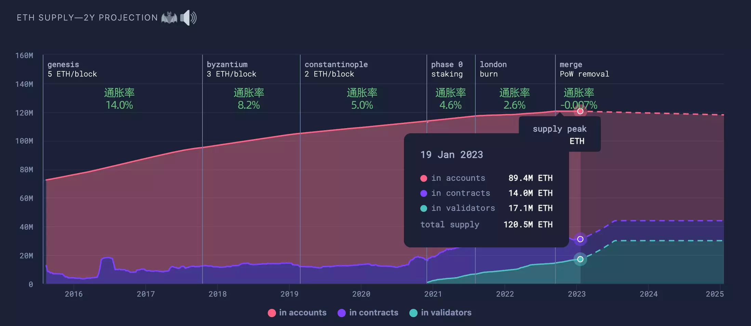Click pink dot next to 'in accounts' tooltip row
Image resolution: width=751 pixels, height=326 pixels.
click(423, 178)
